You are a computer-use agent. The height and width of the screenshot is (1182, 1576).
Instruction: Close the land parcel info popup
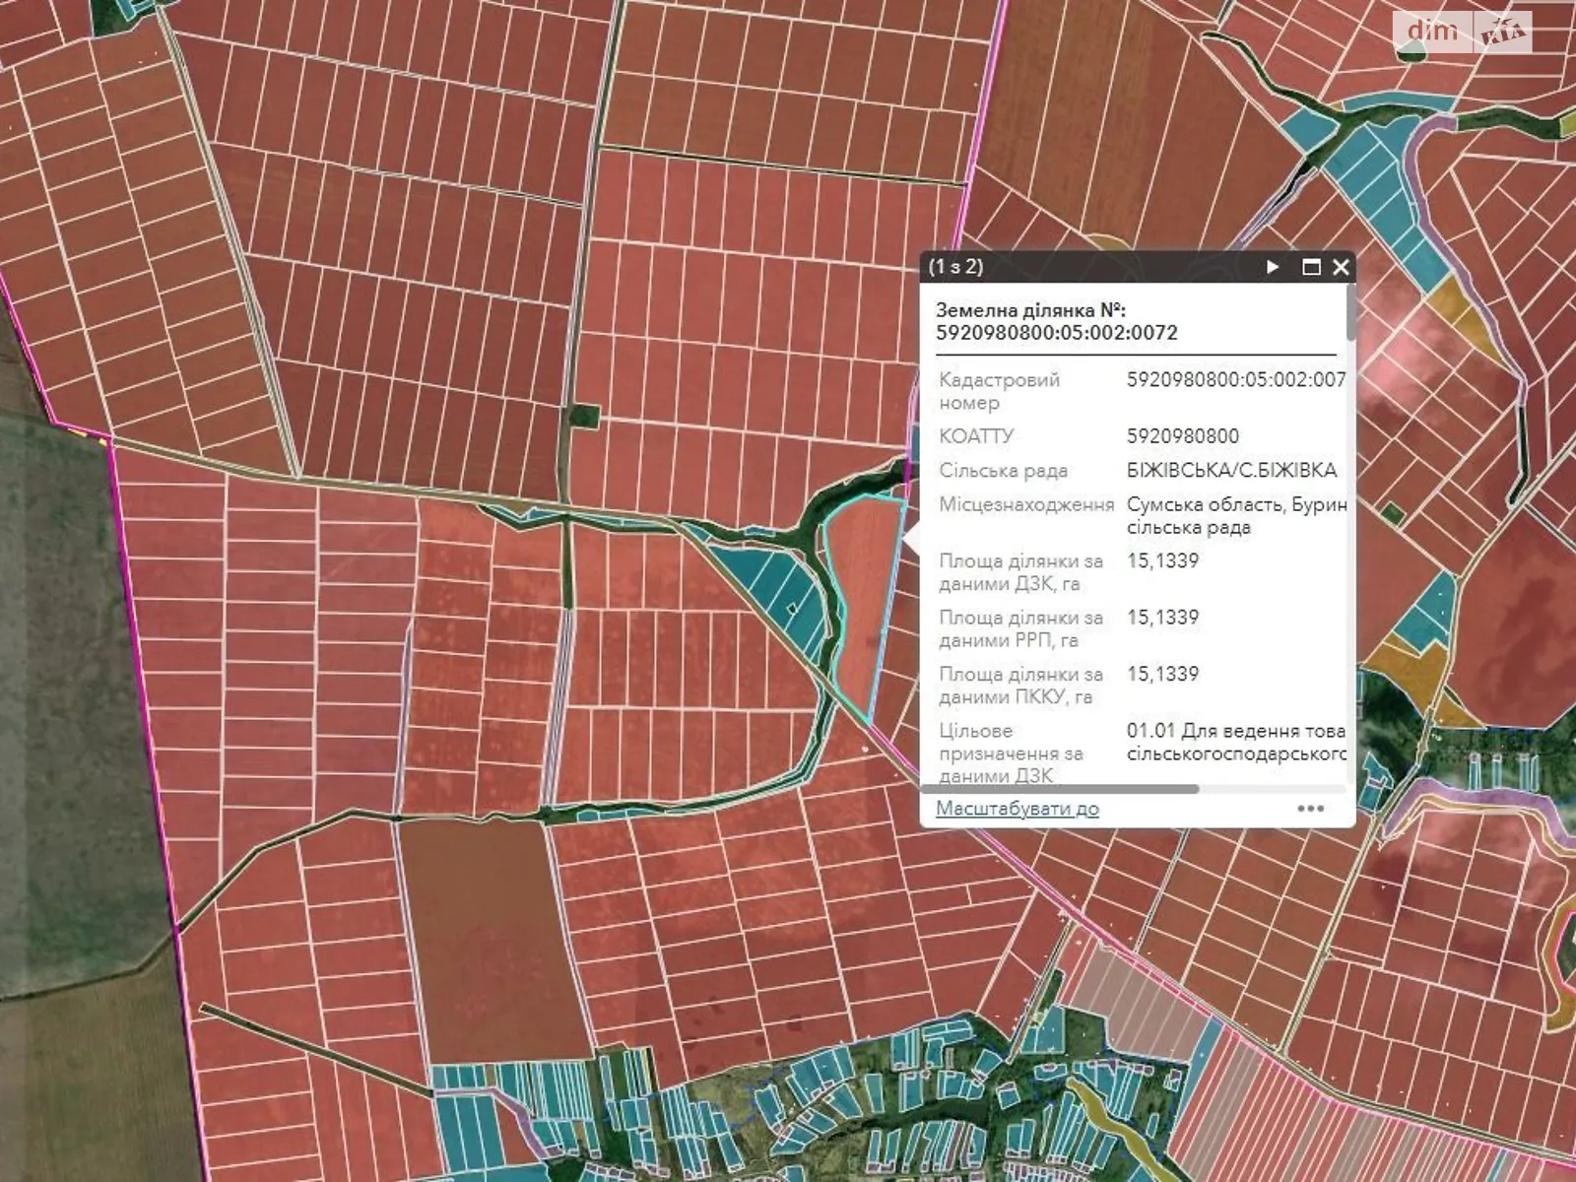click(x=1341, y=267)
